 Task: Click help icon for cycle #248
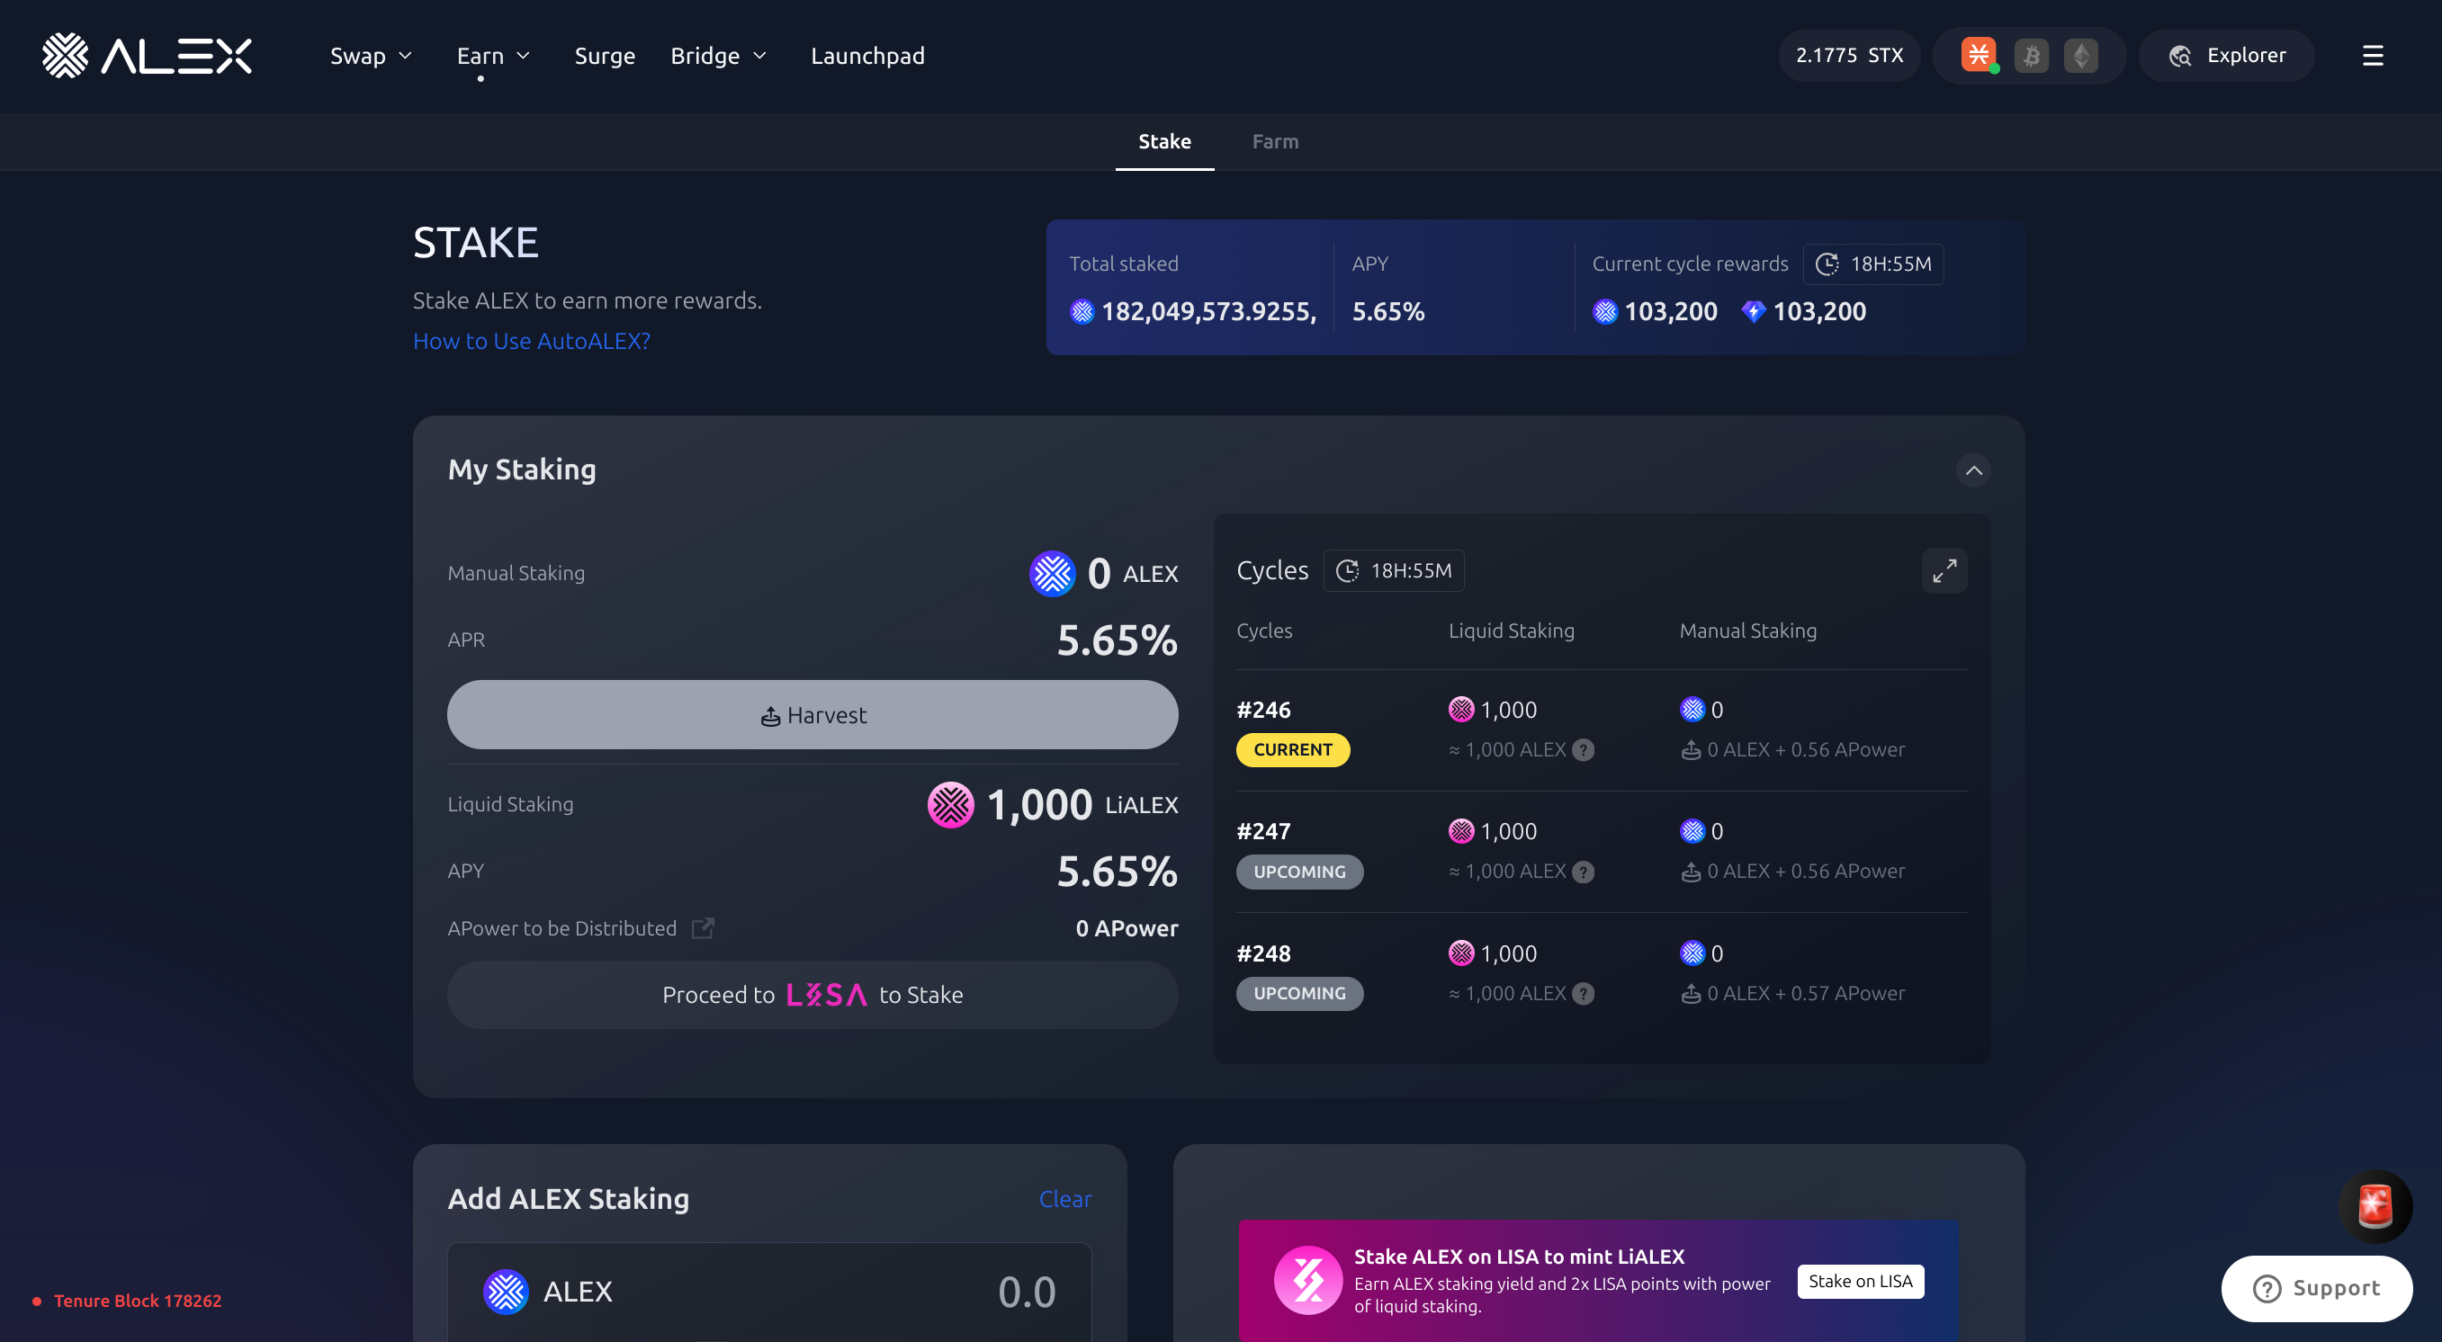[1583, 993]
